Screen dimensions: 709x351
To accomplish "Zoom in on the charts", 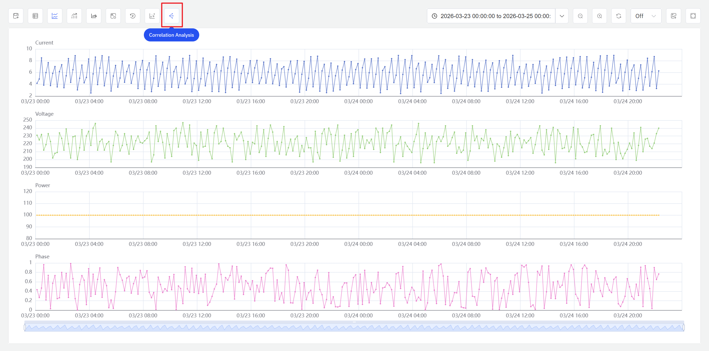I will 600,16.
